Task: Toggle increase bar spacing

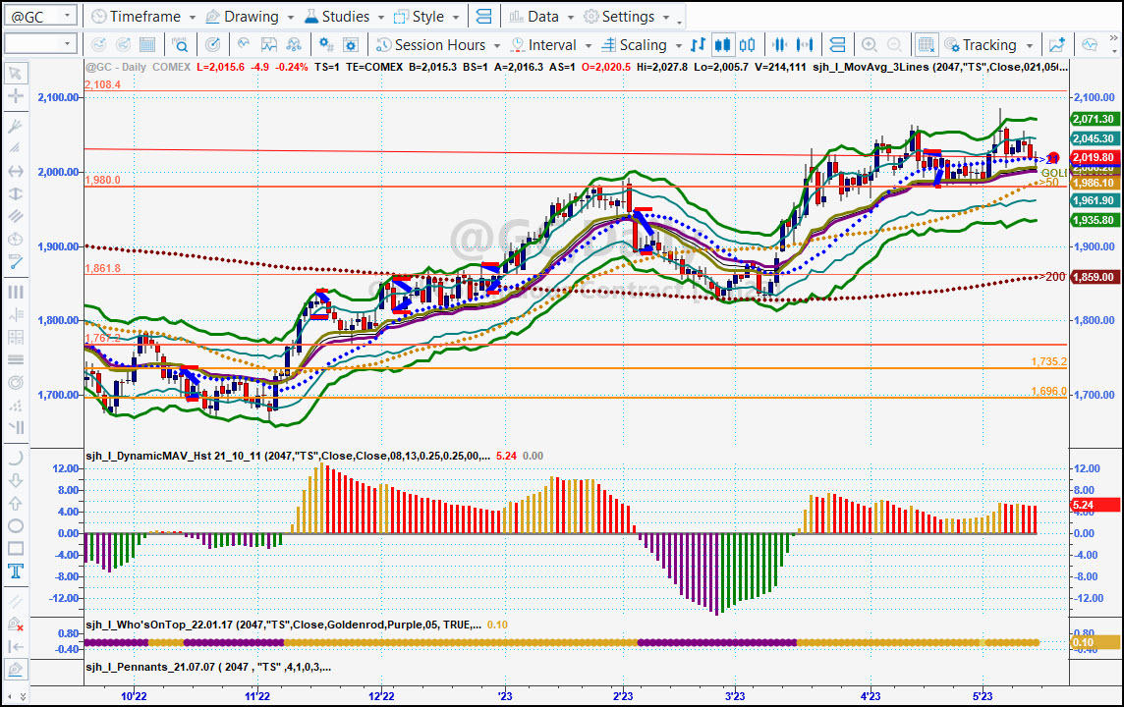Action: point(805,45)
